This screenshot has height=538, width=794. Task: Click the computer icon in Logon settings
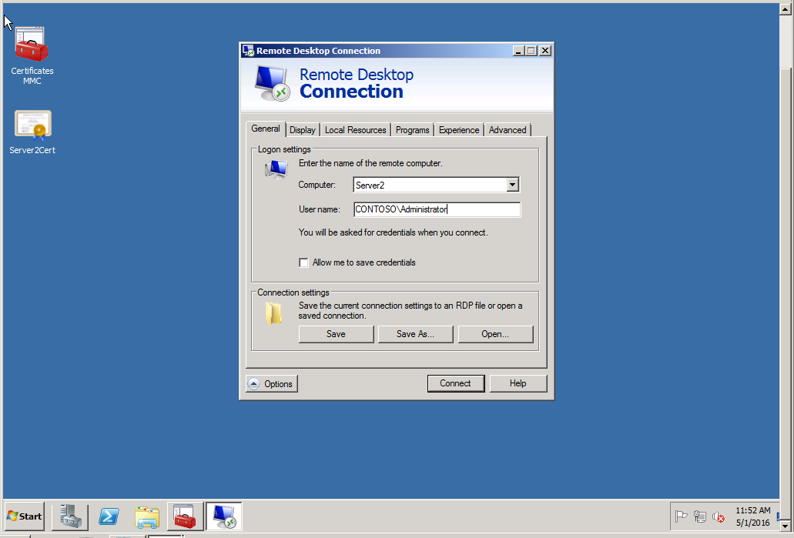[276, 170]
